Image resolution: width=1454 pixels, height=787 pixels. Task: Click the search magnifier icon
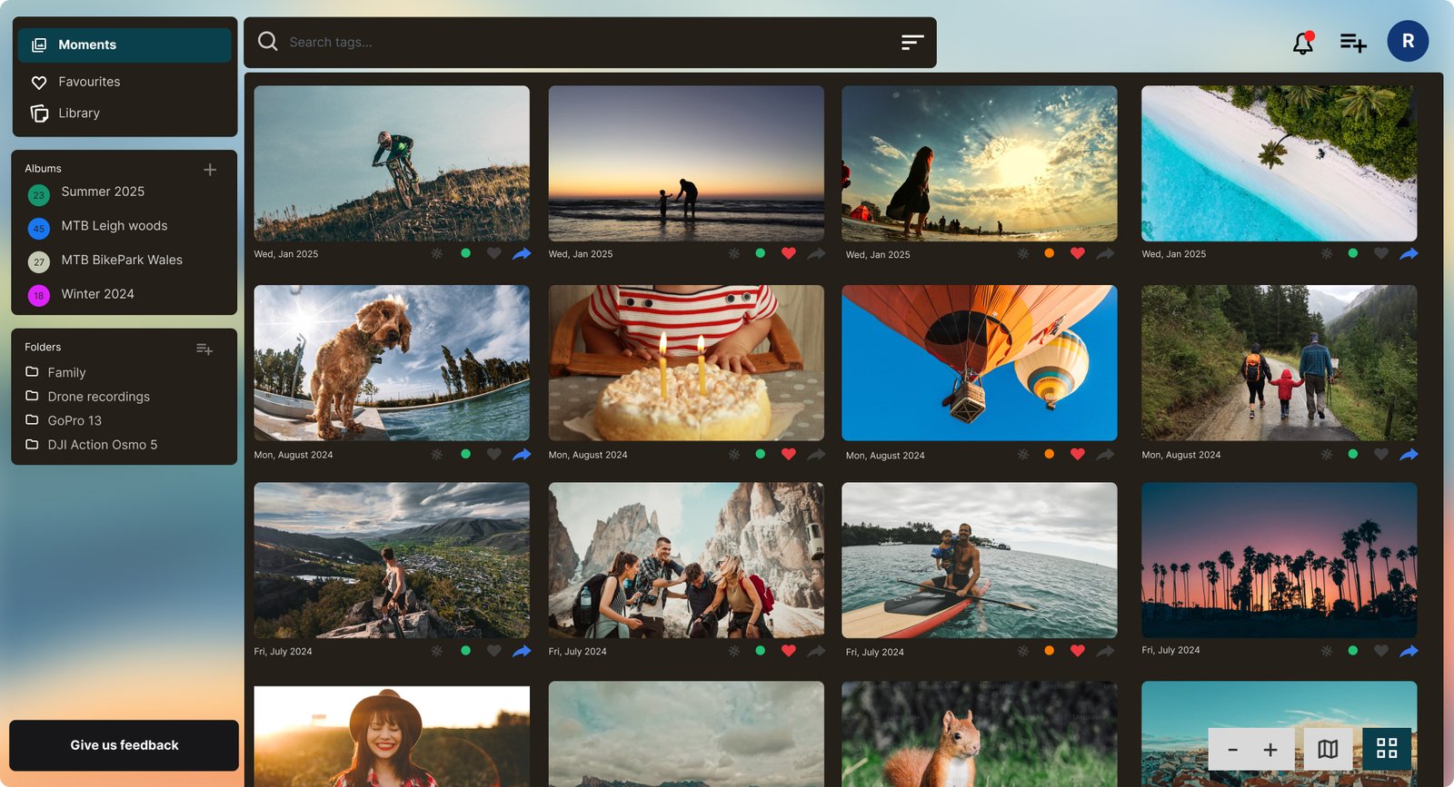pyautogui.click(x=267, y=42)
